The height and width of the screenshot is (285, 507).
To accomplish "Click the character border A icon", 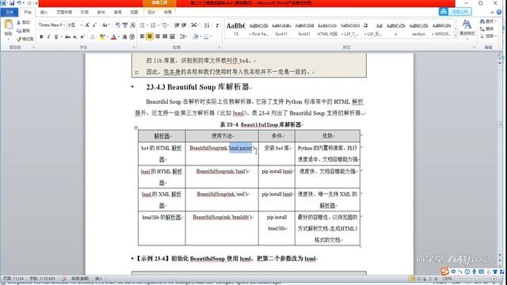I will pos(132,25).
